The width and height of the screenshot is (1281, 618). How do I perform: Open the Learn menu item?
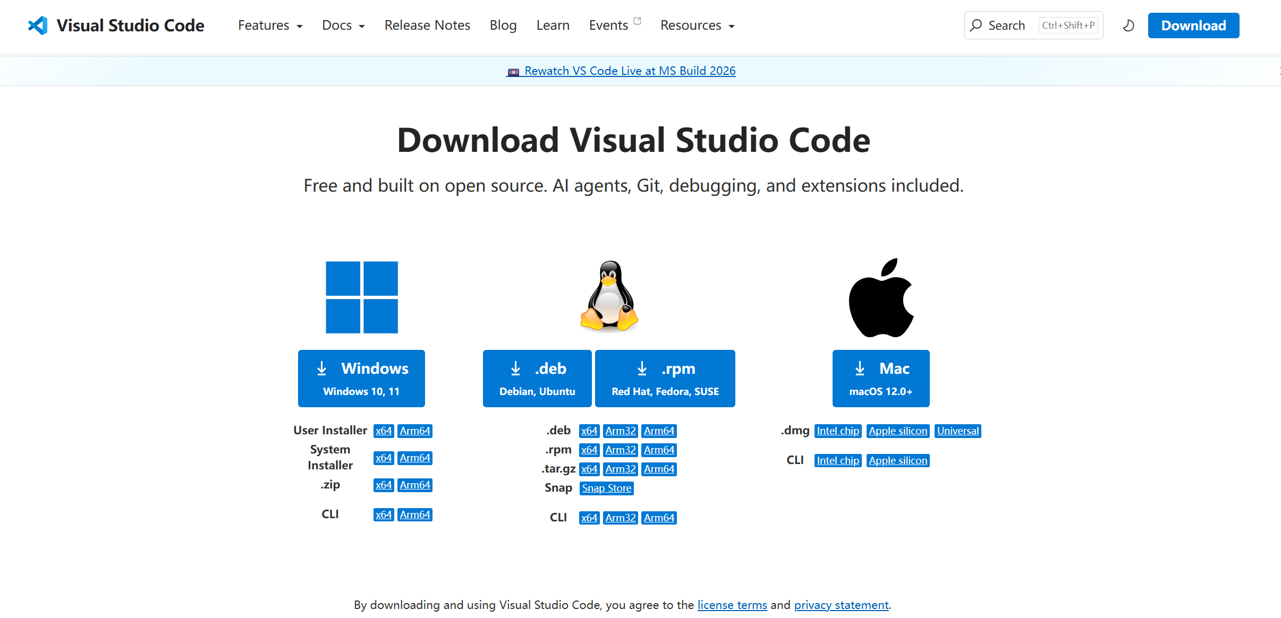point(553,25)
